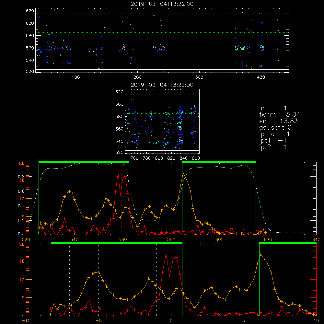Click x-axis label 640 on spectrum plot
This screenshot has width=324, height=324.
316,239
